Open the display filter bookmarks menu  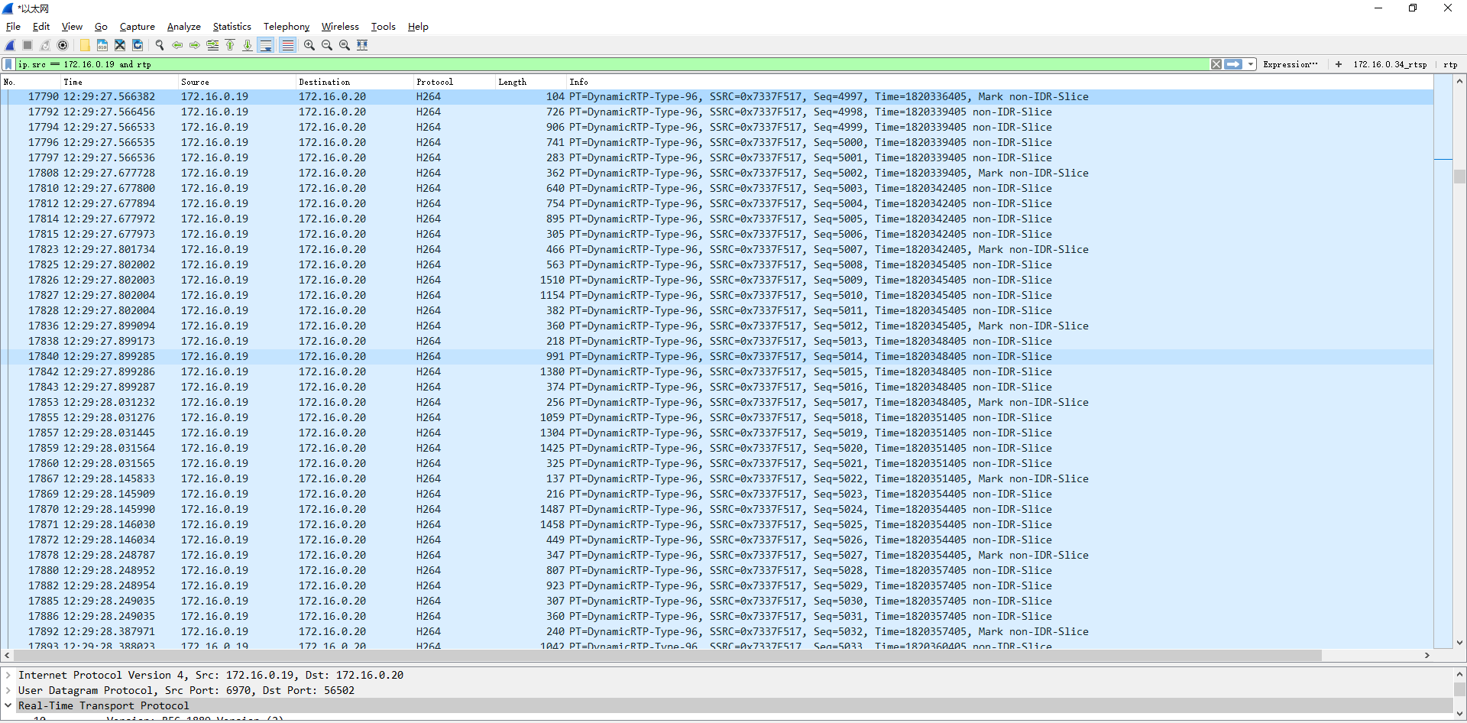[8, 64]
